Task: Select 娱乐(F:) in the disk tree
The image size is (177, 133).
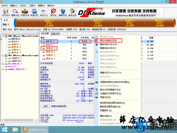Action: (x=16, y=53)
